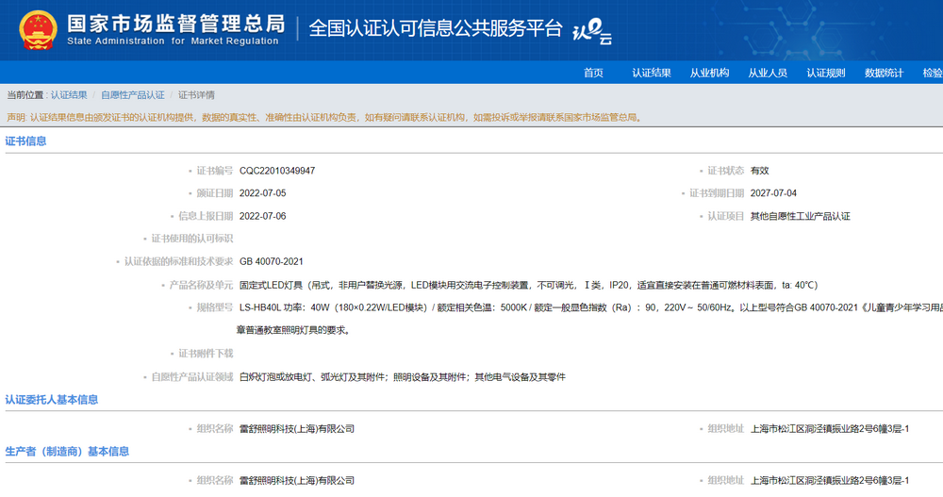Click the 章普通教室照明灯具的要求 line
The height and width of the screenshot is (497, 943).
click(293, 330)
